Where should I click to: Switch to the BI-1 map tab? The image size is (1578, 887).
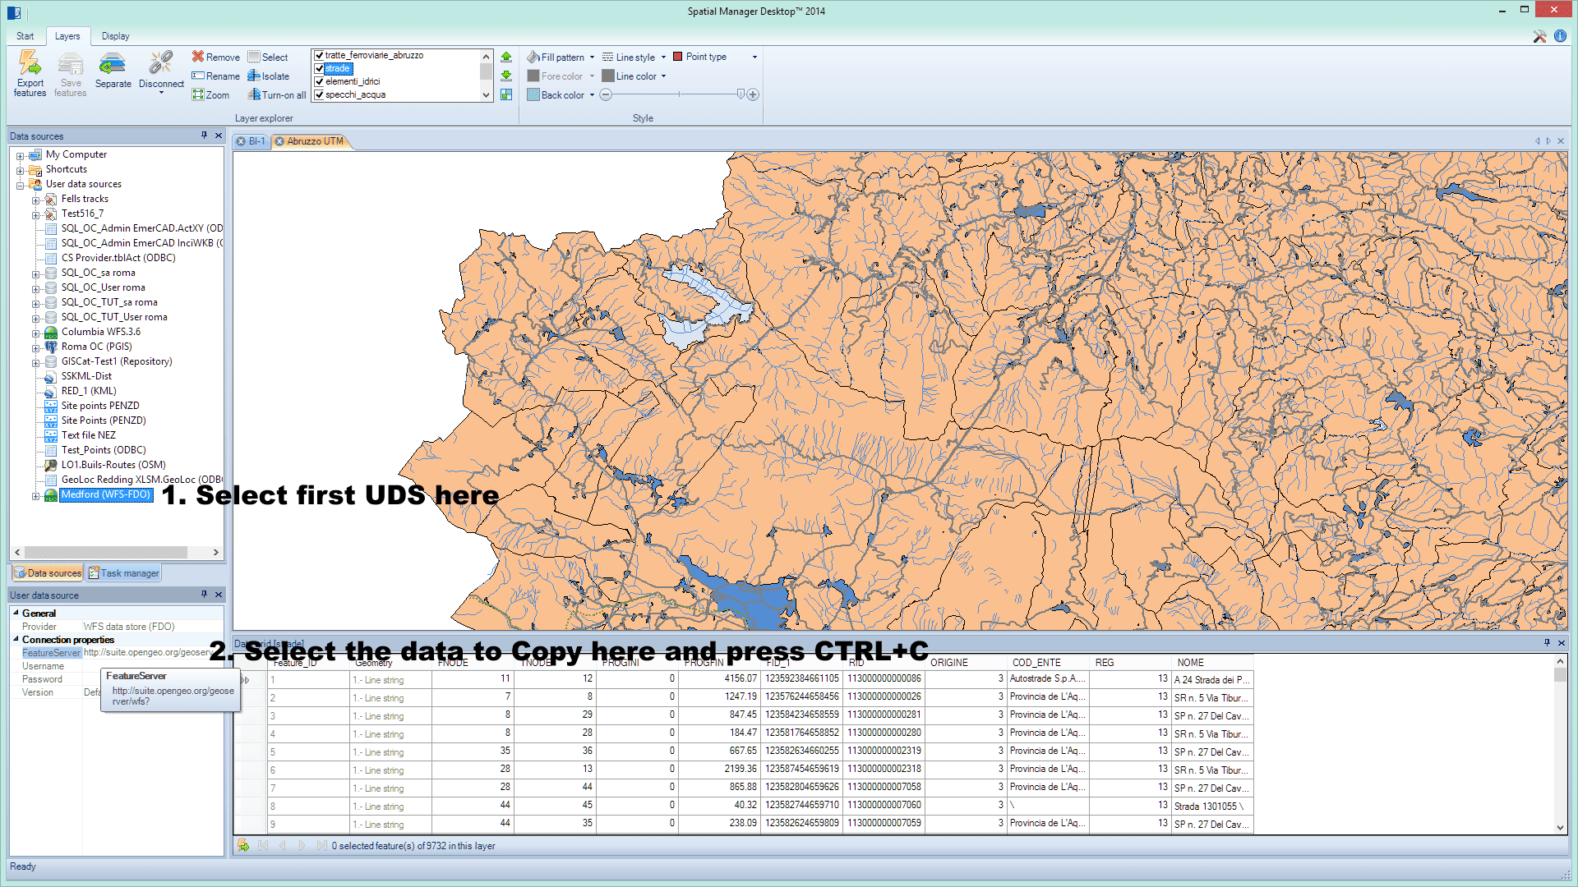(x=256, y=141)
